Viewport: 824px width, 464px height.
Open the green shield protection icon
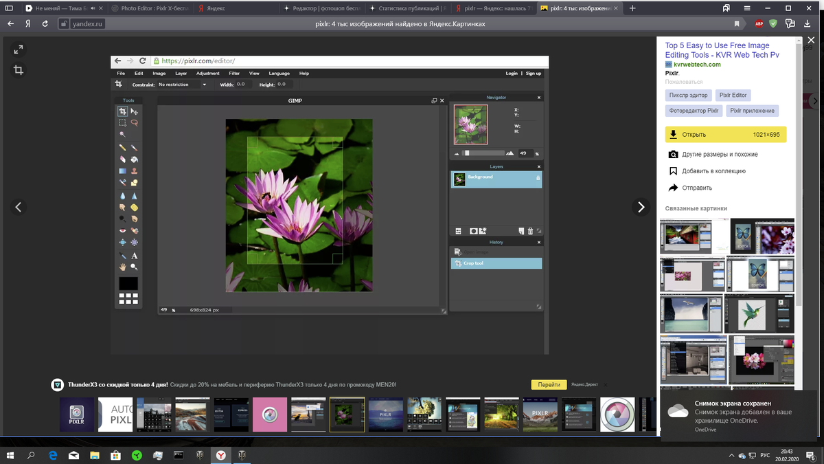pyautogui.click(x=773, y=23)
